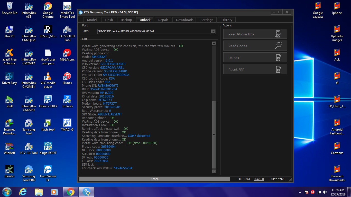Open File Explorer from taskbar
The image size is (351, 197).
click(39, 192)
